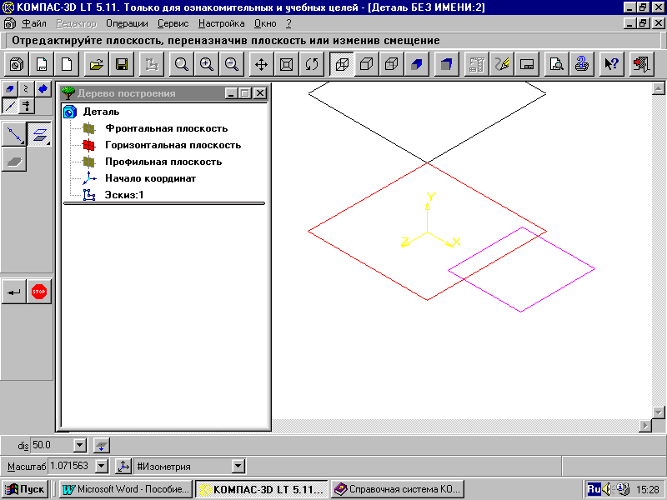Select the offset plane tool
Image resolution: width=667 pixels, height=500 pixels.
(x=39, y=134)
